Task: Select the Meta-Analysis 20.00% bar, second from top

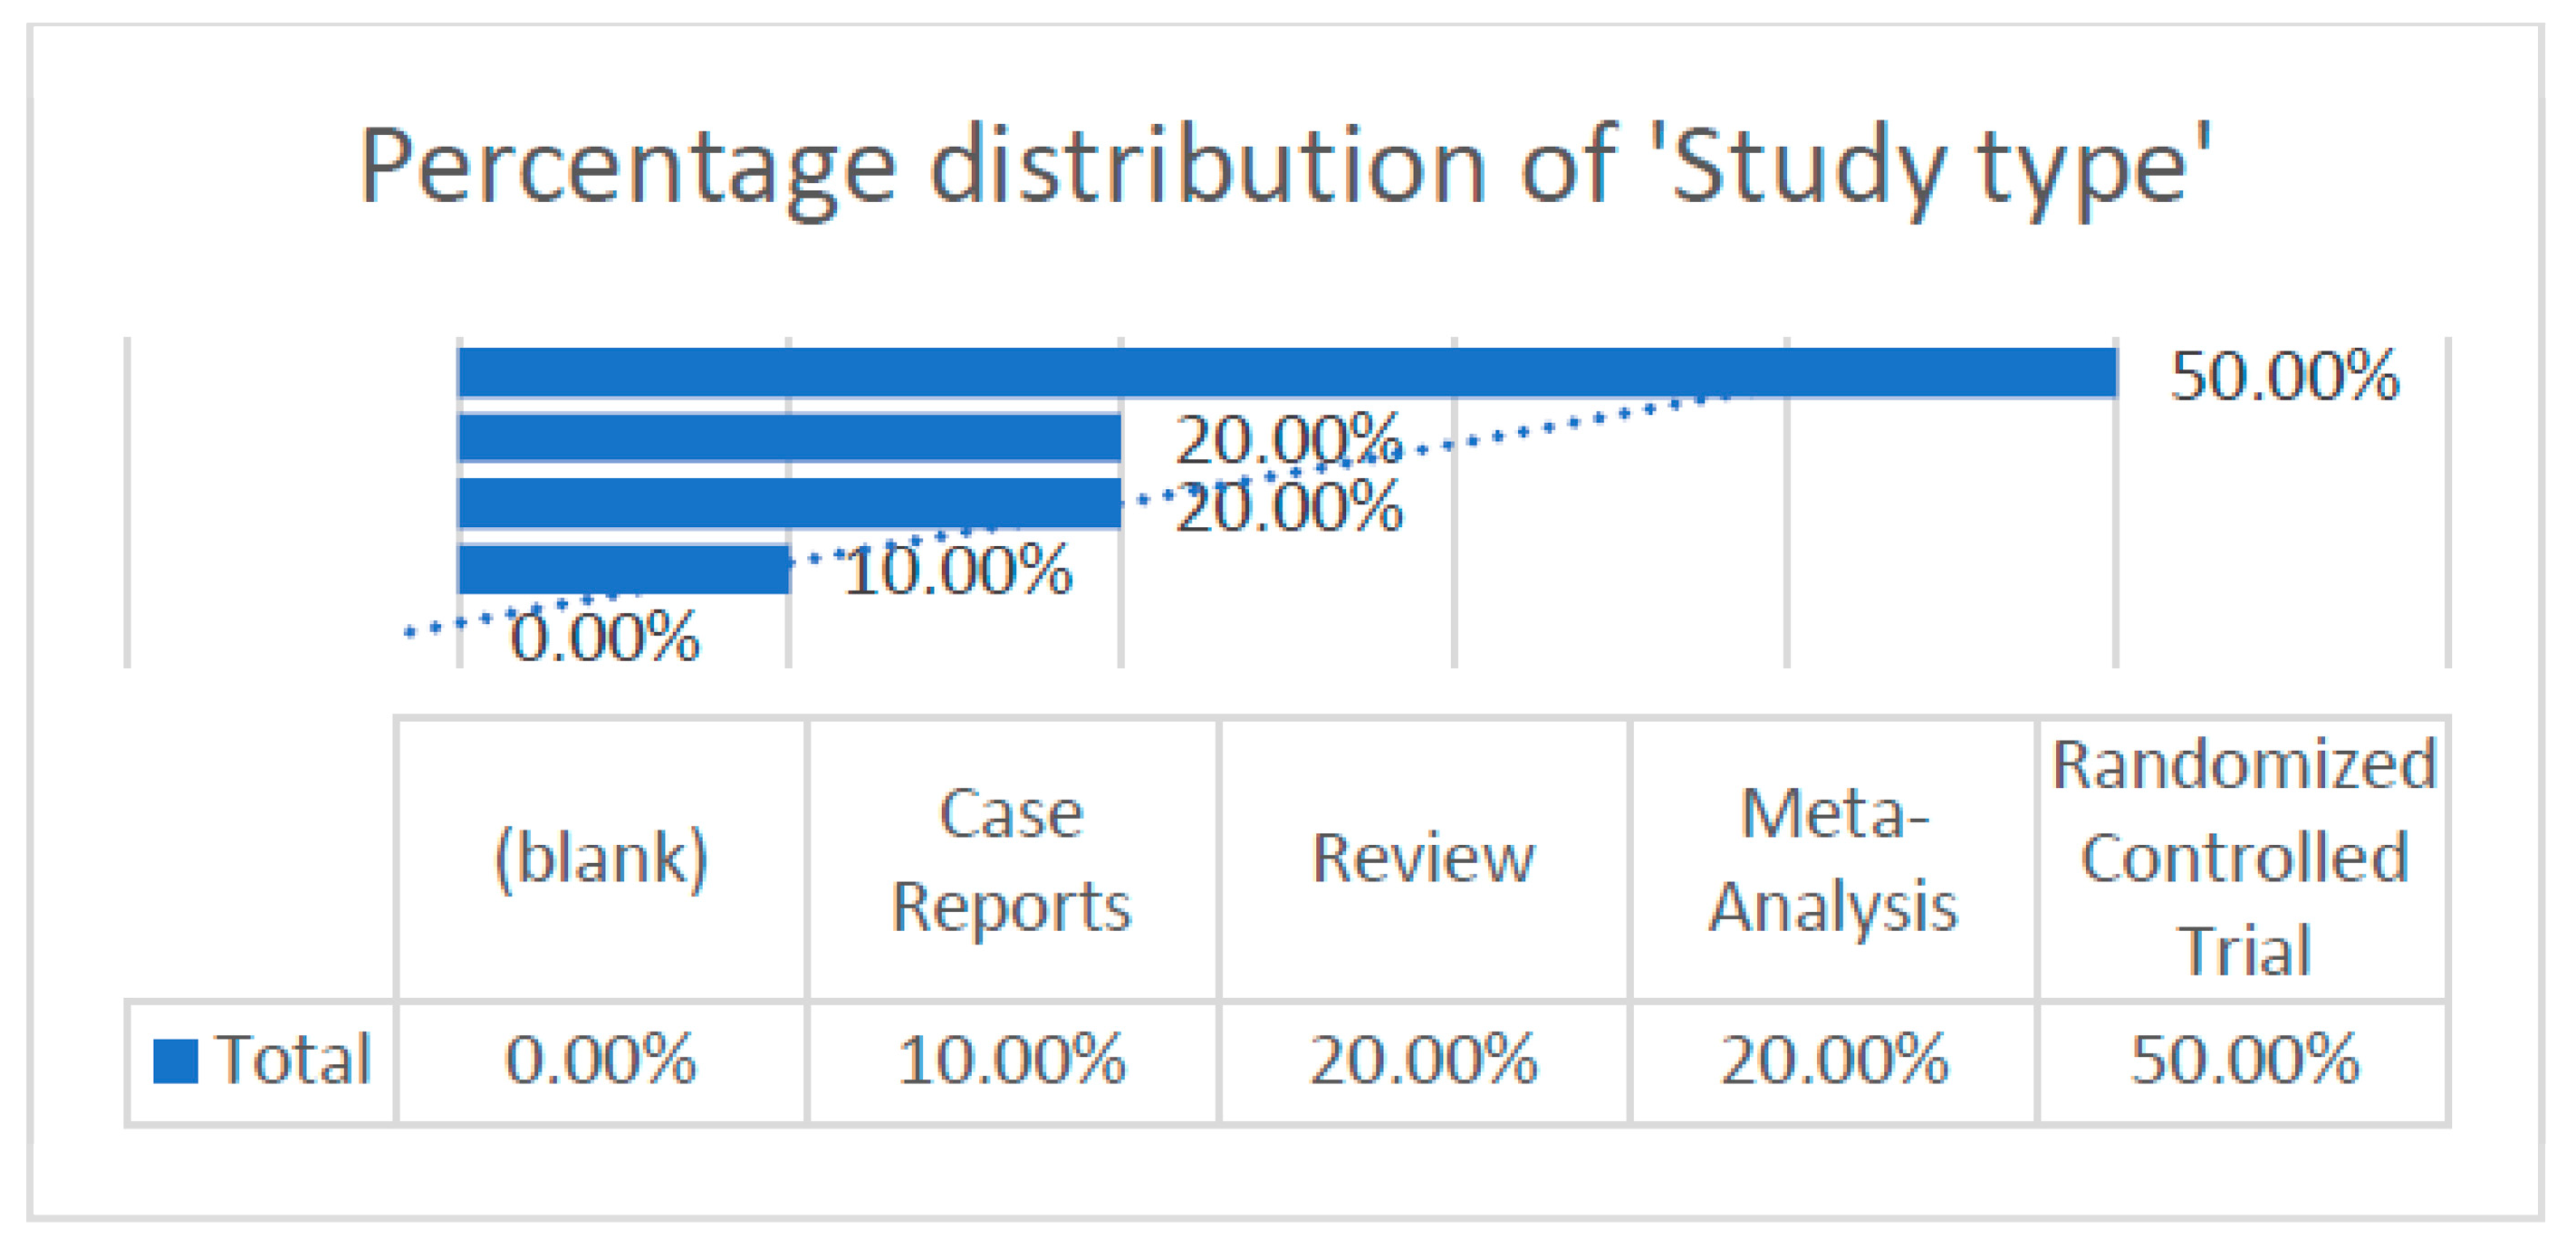Action: [789, 438]
